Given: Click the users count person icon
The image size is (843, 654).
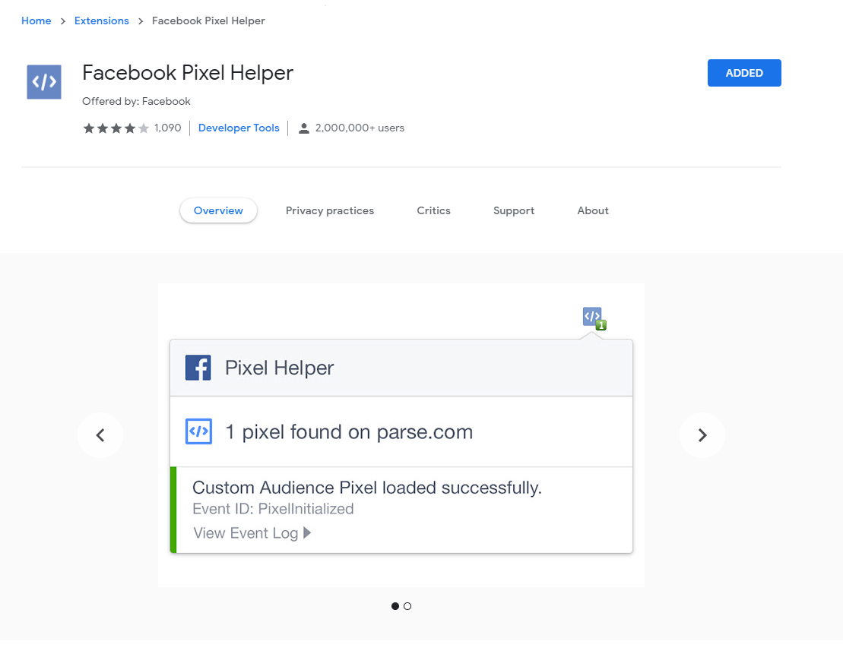Looking at the screenshot, I should (305, 128).
